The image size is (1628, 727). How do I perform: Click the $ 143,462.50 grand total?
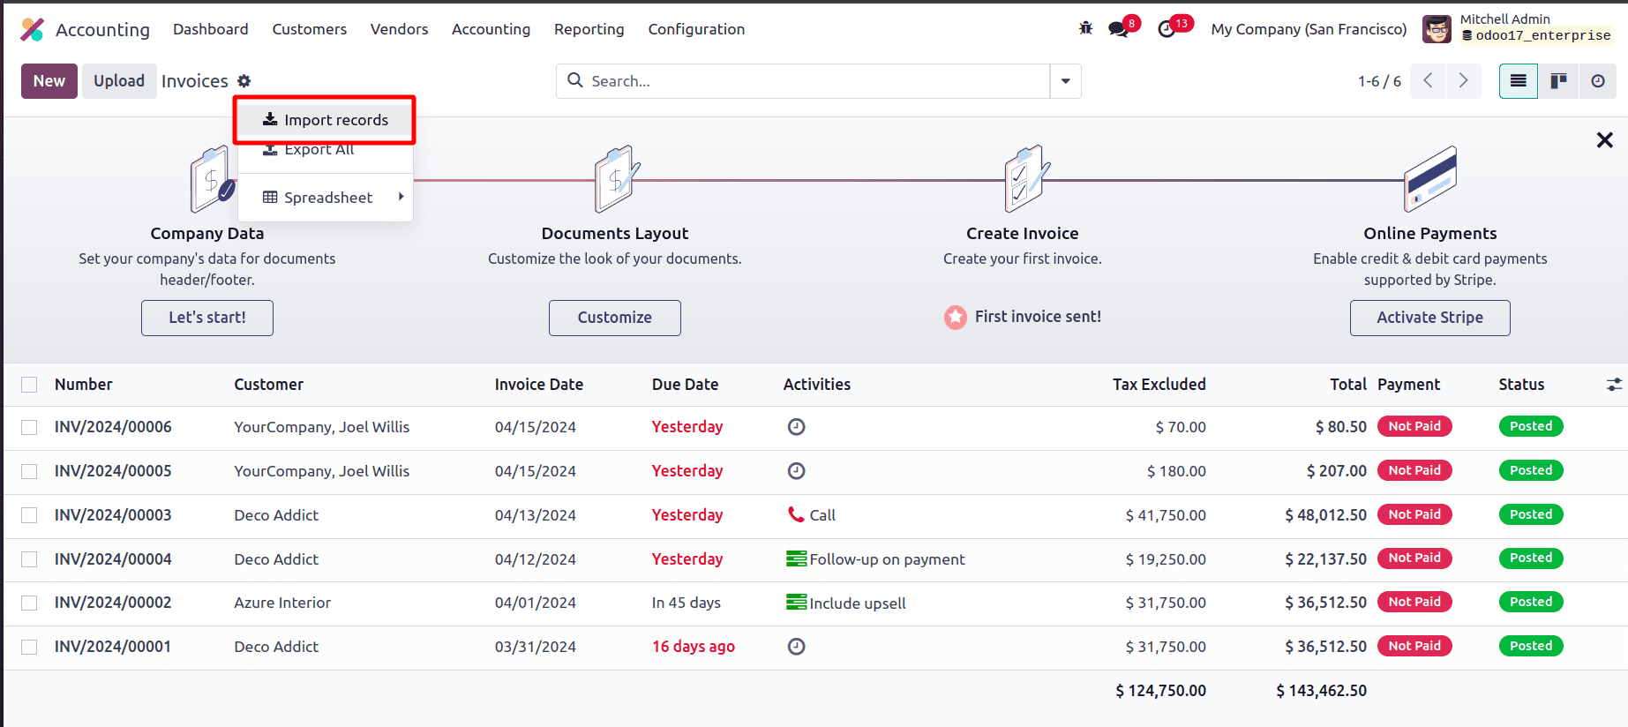(1321, 691)
